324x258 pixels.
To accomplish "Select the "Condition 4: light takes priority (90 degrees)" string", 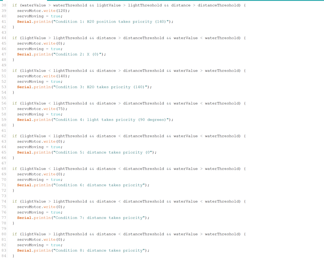I will 111,120.
